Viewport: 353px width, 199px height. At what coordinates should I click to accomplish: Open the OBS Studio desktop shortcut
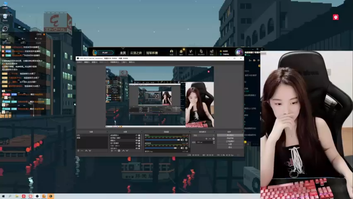pos(5,30)
